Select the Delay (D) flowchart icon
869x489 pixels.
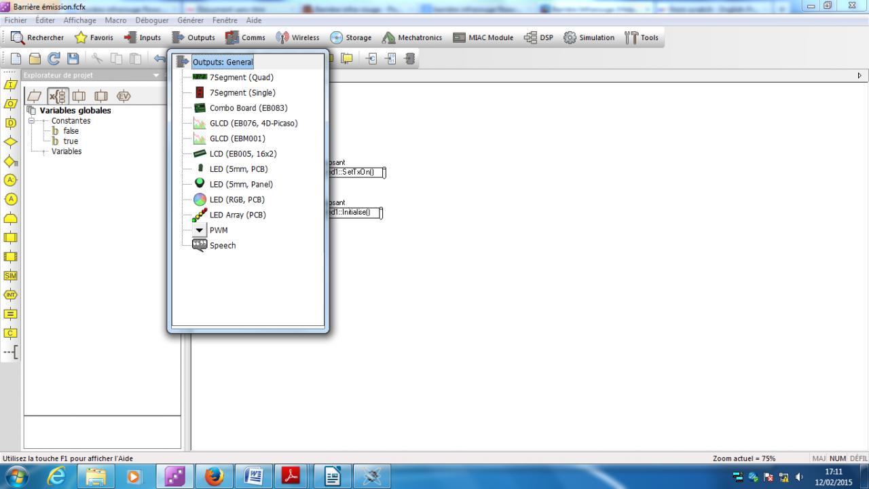[11, 123]
